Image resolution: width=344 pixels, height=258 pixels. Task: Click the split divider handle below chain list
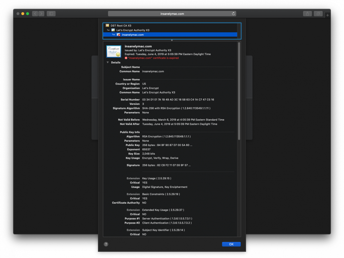tap(172, 40)
